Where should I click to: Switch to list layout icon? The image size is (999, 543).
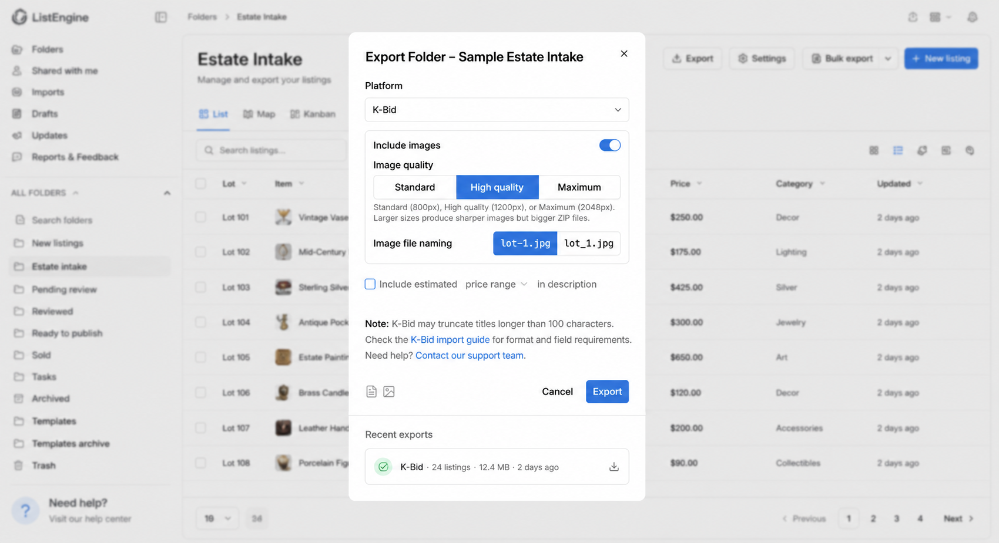(x=898, y=151)
